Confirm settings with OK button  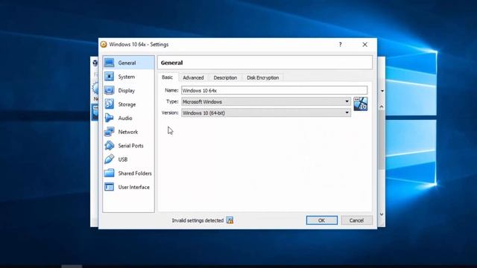click(x=321, y=220)
